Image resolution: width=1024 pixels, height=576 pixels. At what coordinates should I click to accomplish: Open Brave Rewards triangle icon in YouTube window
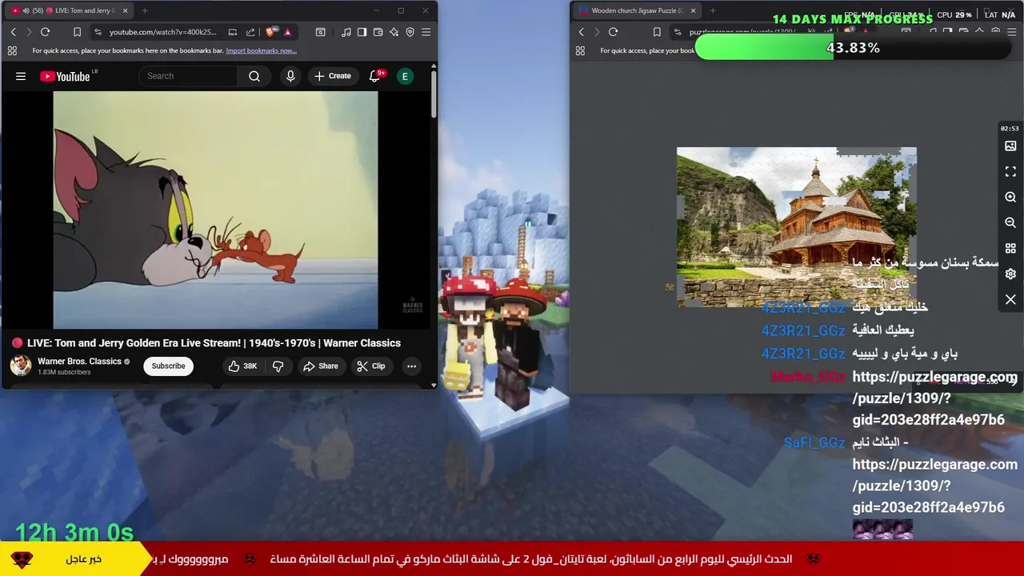tap(287, 32)
